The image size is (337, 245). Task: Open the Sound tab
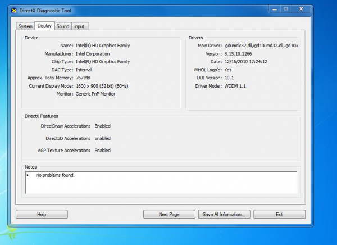(63, 26)
